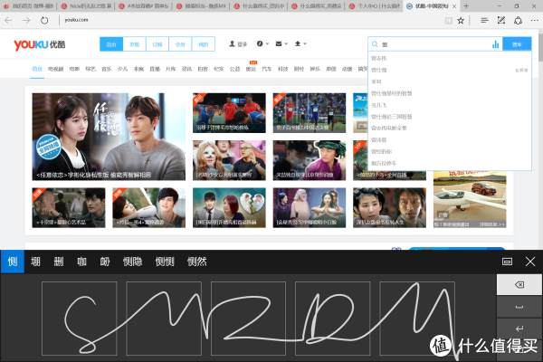Click the space key on handwriting panel

coord(519,307)
